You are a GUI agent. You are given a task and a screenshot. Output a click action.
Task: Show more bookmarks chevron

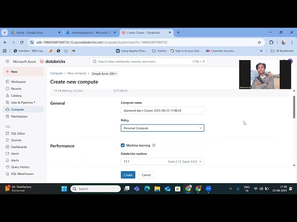tap(261, 51)
